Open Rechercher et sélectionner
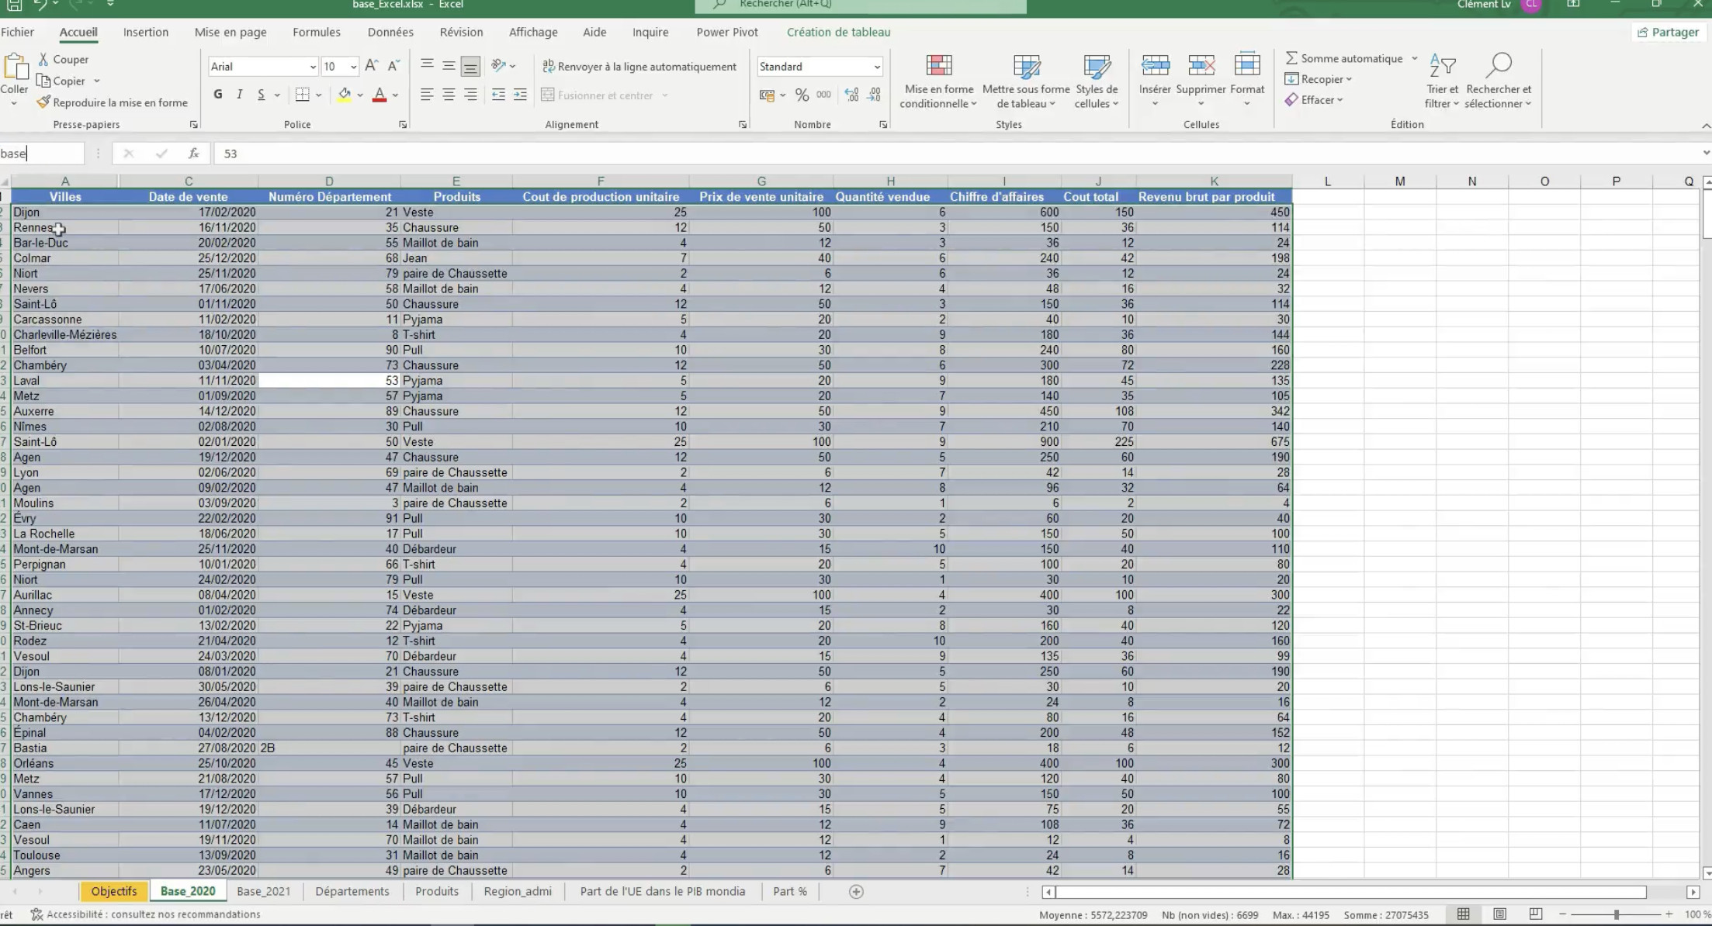The width and height of the screenshot is (1712, 926). pos(1499,81)
